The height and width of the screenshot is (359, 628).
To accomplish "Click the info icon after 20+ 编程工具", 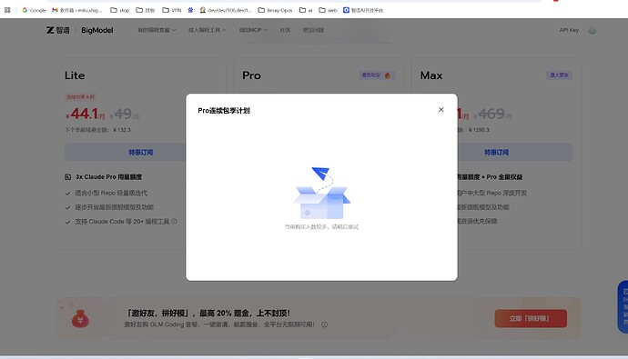I will pyautogui.click(x=174, y=221).
